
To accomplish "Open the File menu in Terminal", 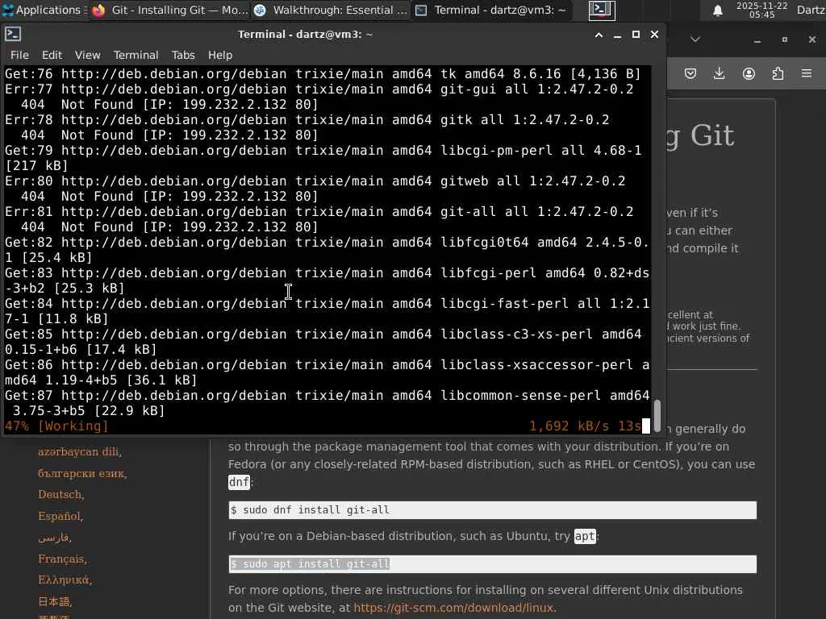I will 19,55.
